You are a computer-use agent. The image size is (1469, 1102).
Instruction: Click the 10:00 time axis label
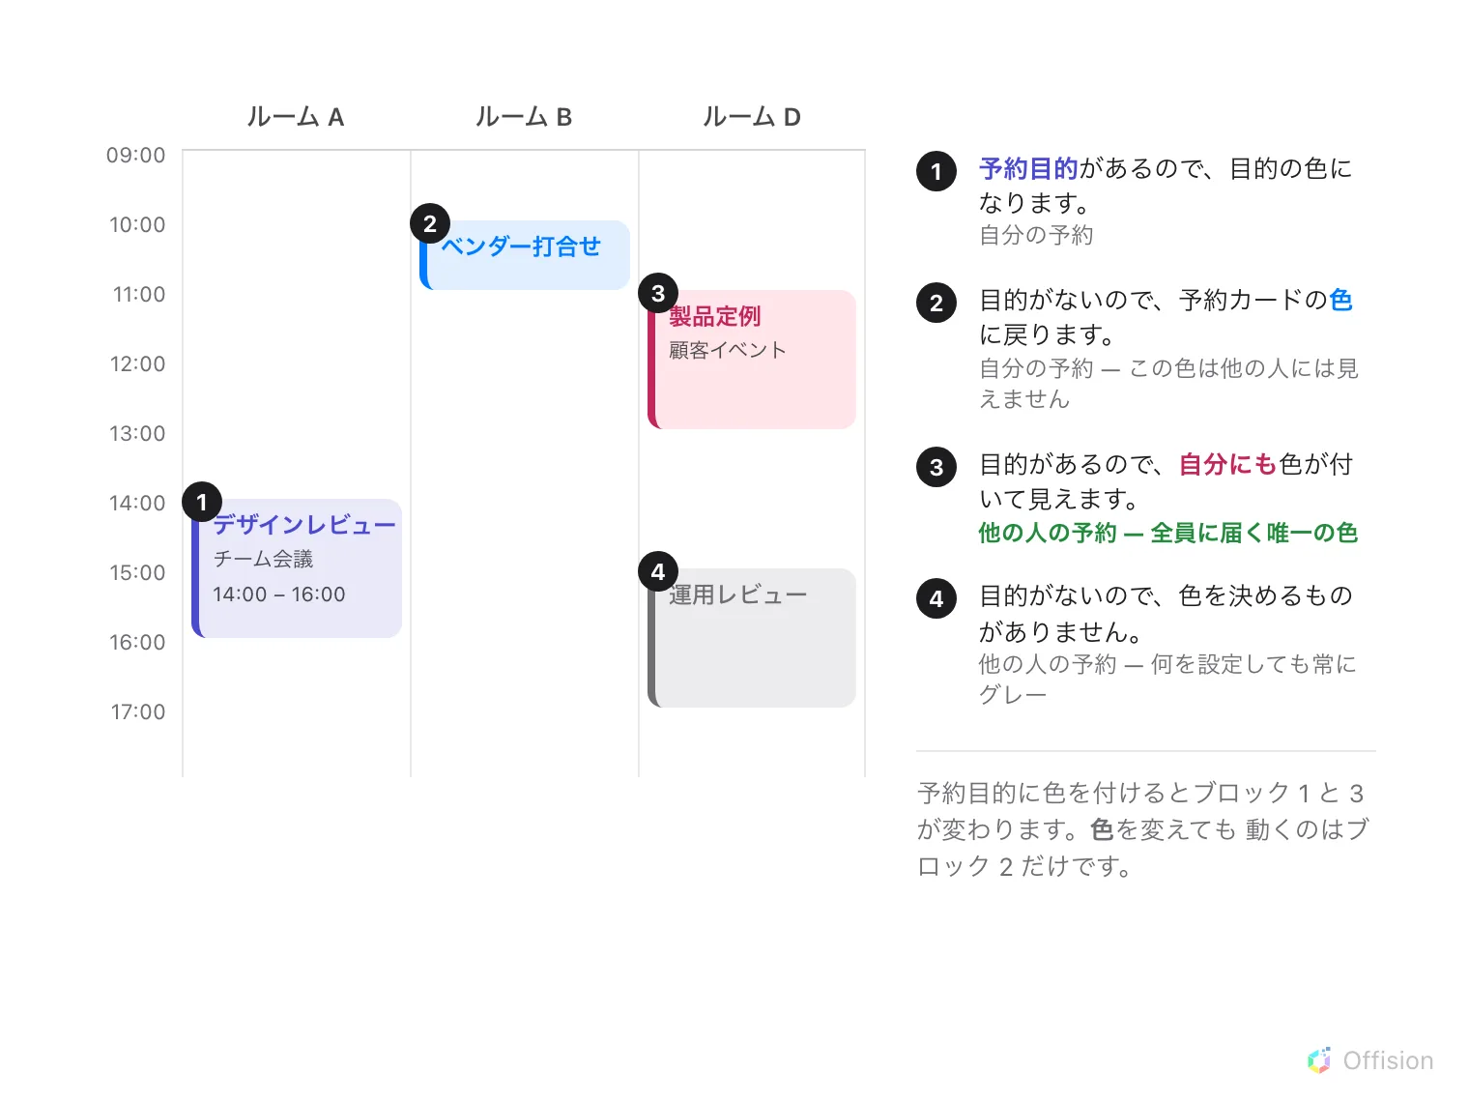(x=137, y=224)
